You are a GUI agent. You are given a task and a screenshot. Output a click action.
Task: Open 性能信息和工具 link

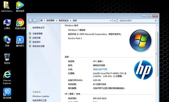pyautogui.click(x=39, y=100)
